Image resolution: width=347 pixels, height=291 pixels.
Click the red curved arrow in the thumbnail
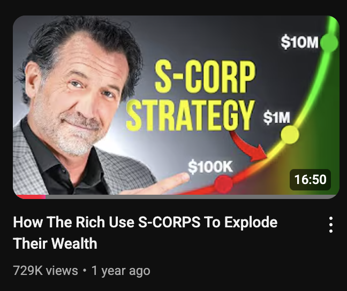(249, 146)
